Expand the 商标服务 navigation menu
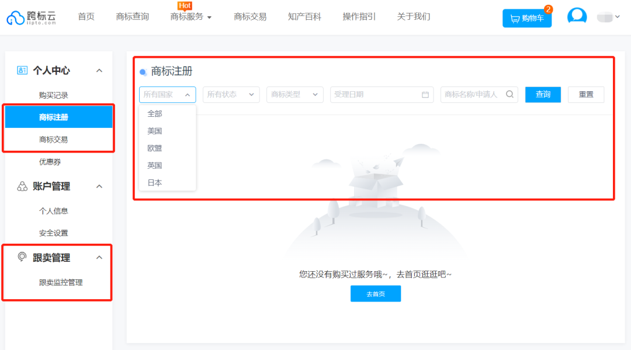This screenshot has height=350, width=631. pyautogui.click(x=191, y=17)
